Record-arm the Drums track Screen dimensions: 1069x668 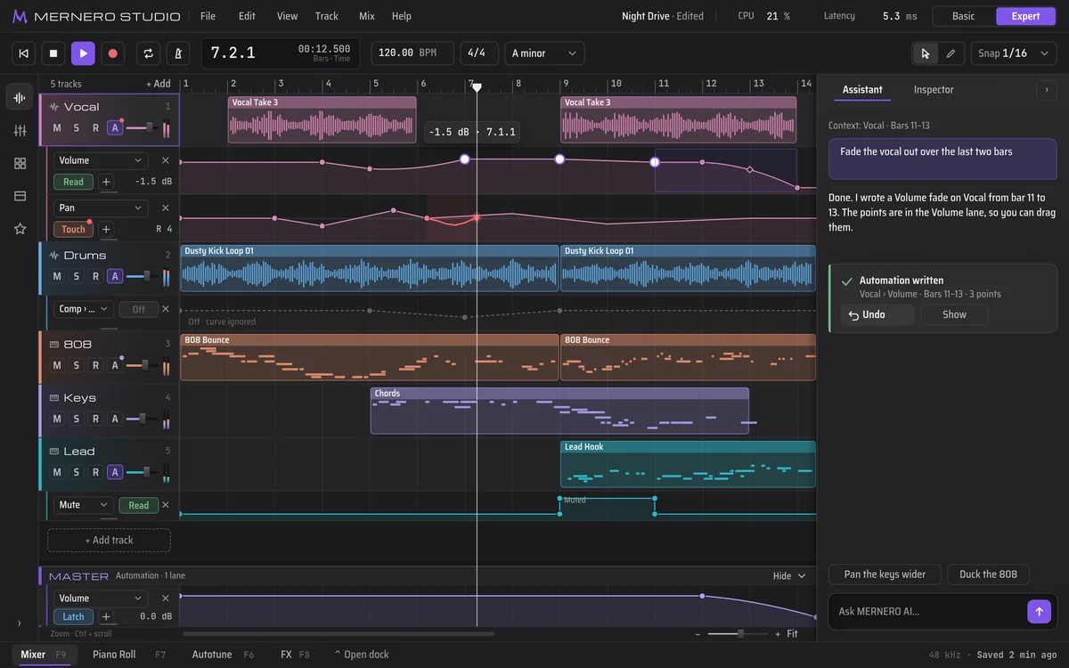pyautogui.click(x=95, y=276)
